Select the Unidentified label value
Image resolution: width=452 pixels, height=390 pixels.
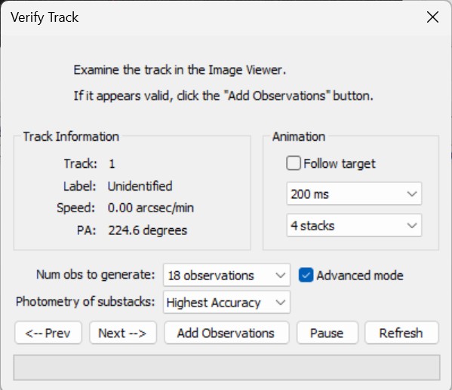[x=140, y=186]
